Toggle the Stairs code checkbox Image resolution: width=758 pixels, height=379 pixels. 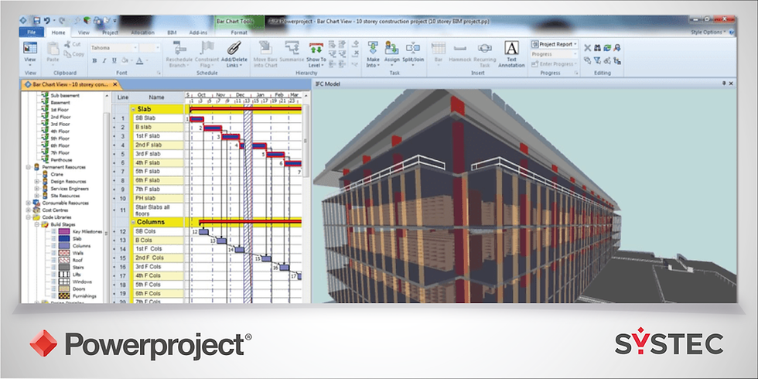(x=53, y=268)
